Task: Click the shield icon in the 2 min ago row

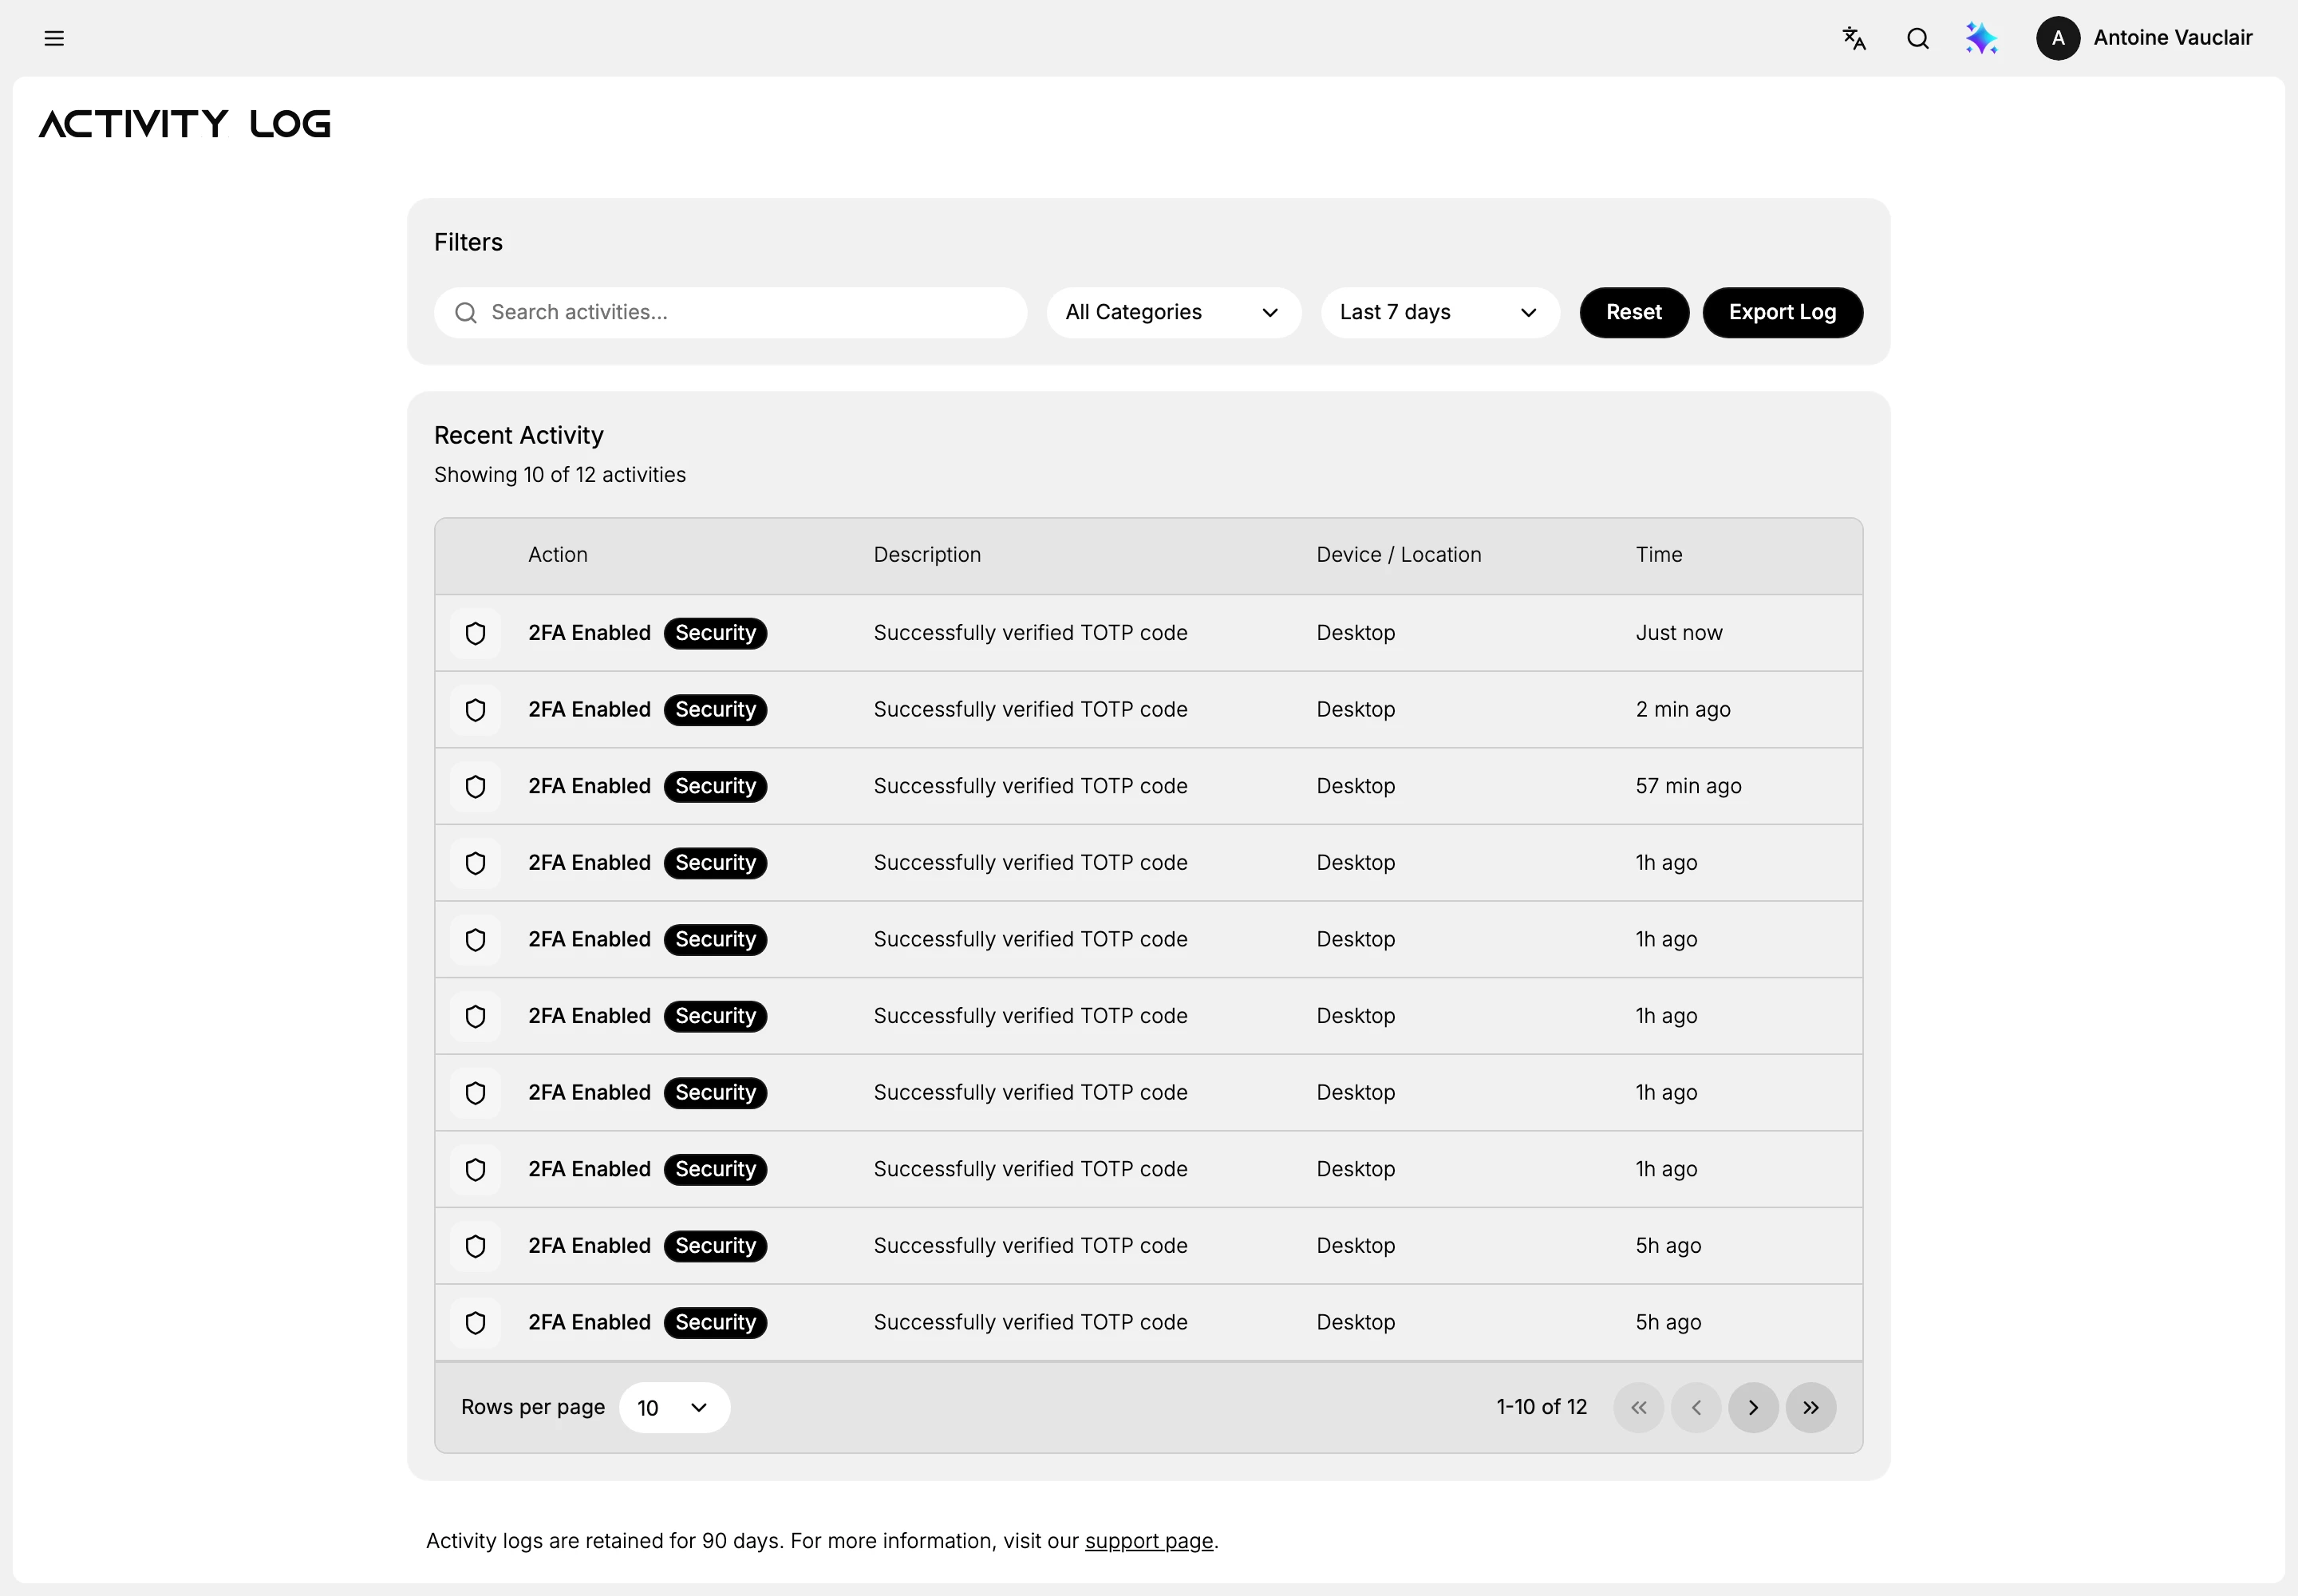Action: click(475, 710)
